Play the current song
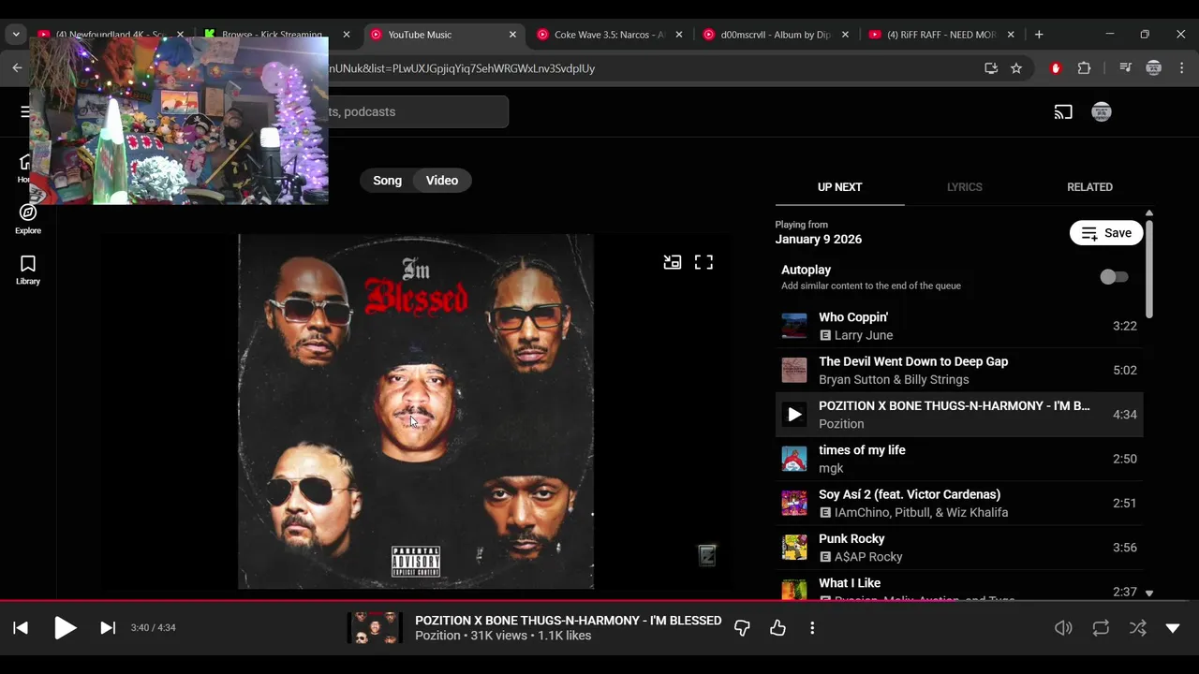1199x674 pixels. [65, 628]
